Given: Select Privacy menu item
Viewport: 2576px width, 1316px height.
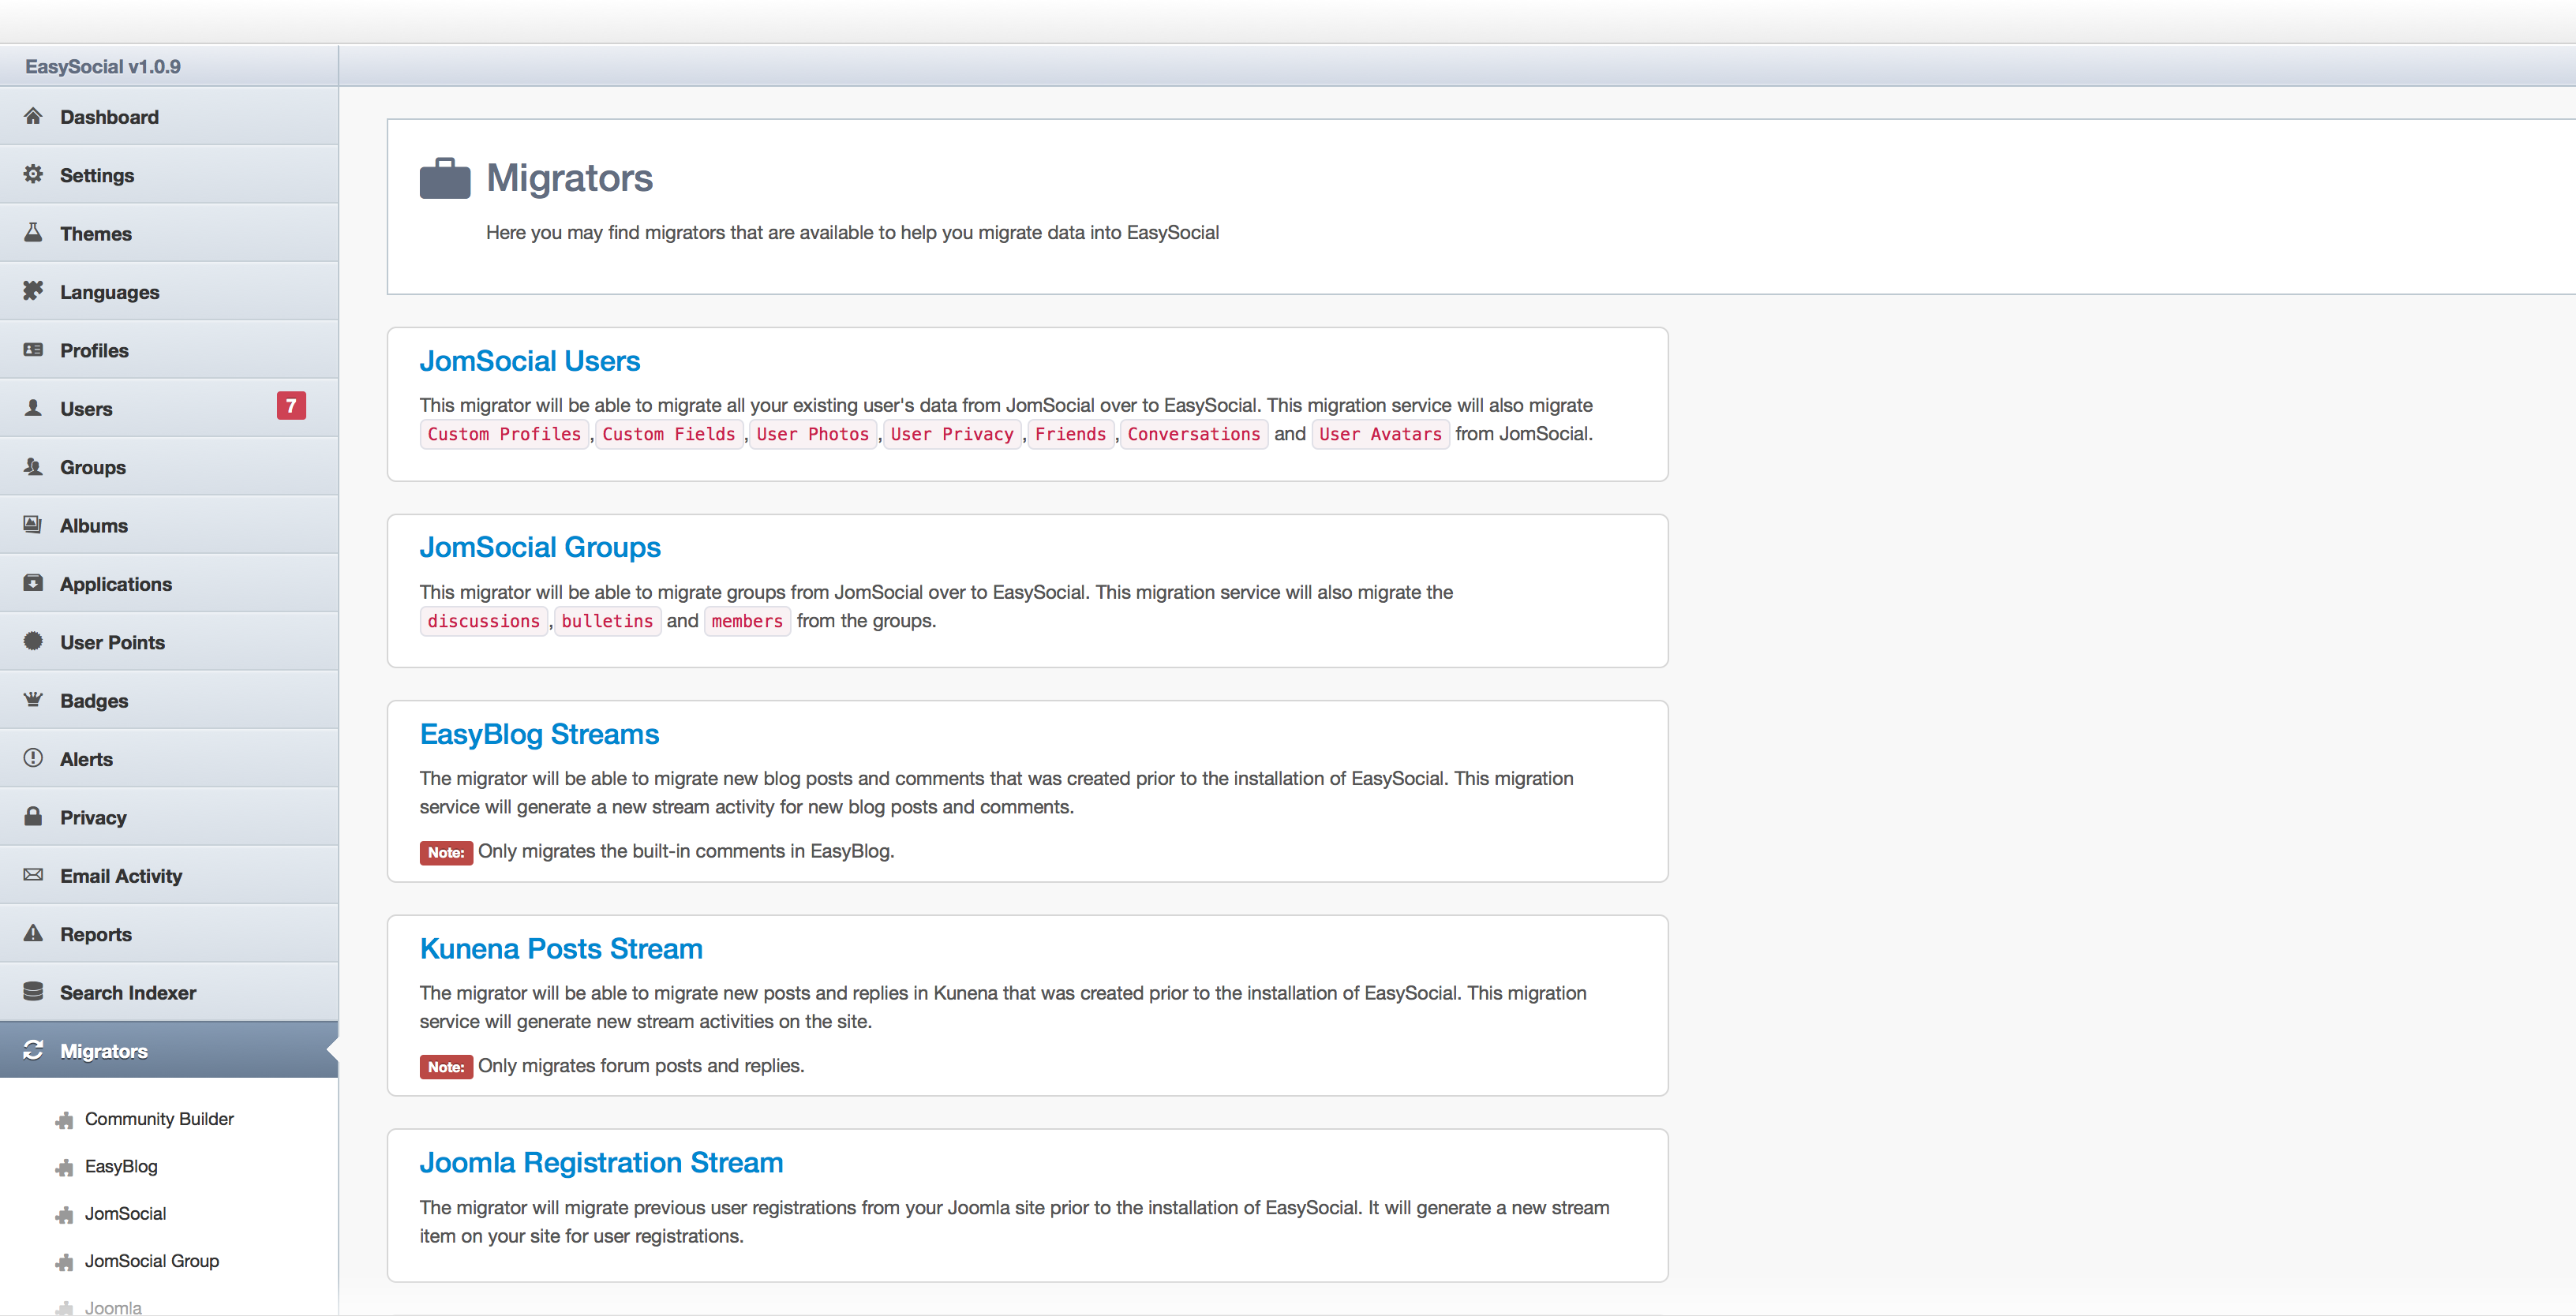Looking at the screenshot, I should tap(169, 816).
